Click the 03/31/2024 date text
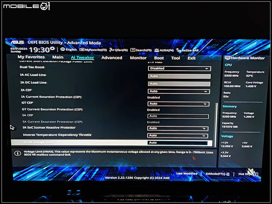The height and width of the screenshot is (204, 272). pos(19,49)
